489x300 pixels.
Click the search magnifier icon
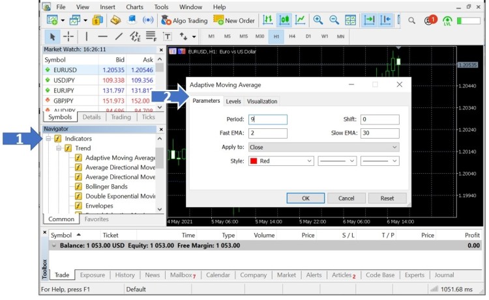click(412, 20)
